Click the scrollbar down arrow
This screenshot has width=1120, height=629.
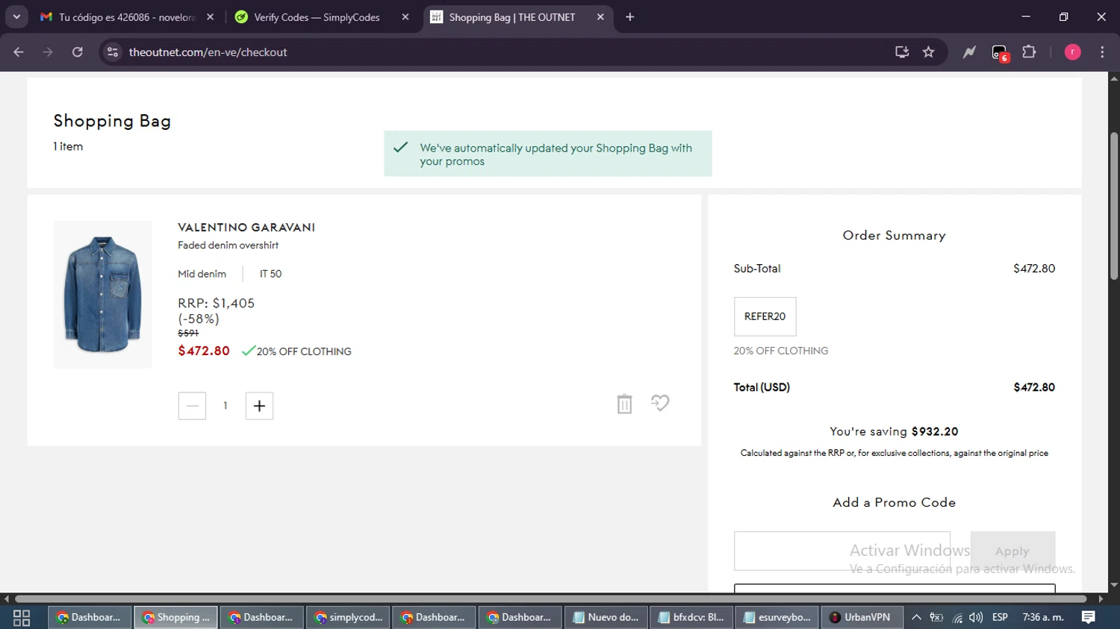point(1114,586)
